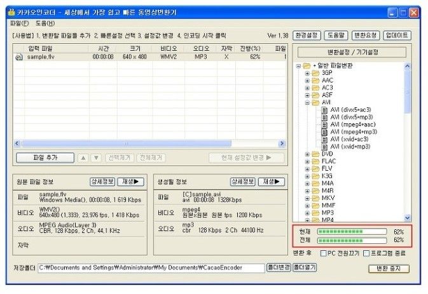Click the folder icon for MKV

coord(315,198)
